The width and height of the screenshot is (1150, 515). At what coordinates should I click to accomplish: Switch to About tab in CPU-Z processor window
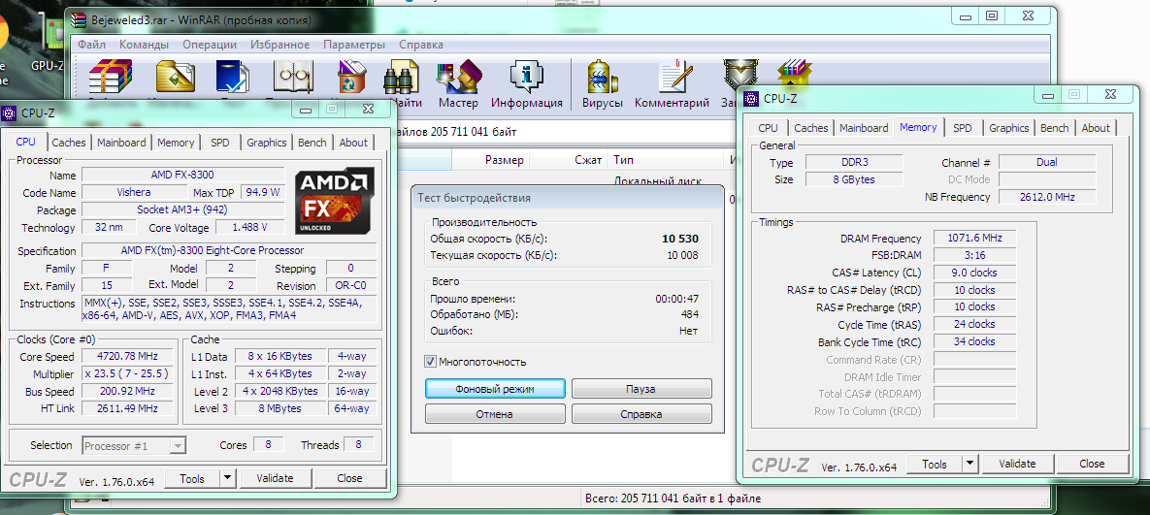tap(353, 143)
